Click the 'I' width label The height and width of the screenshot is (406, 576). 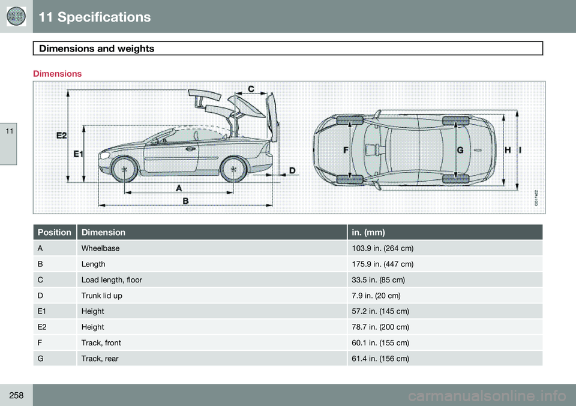(x=520, y=150)
